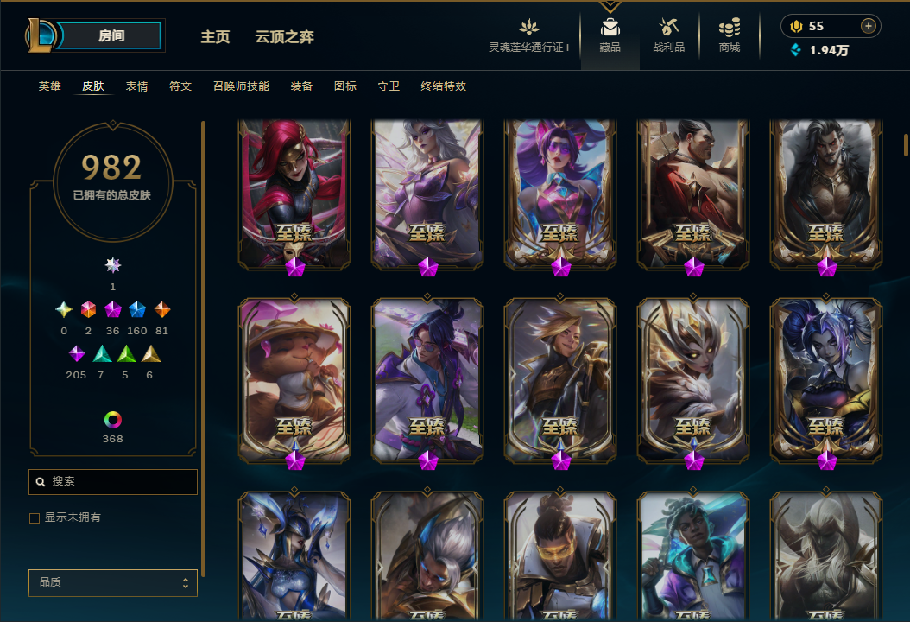Click the rainbow chroma ring icon

[x=112, y=419]
